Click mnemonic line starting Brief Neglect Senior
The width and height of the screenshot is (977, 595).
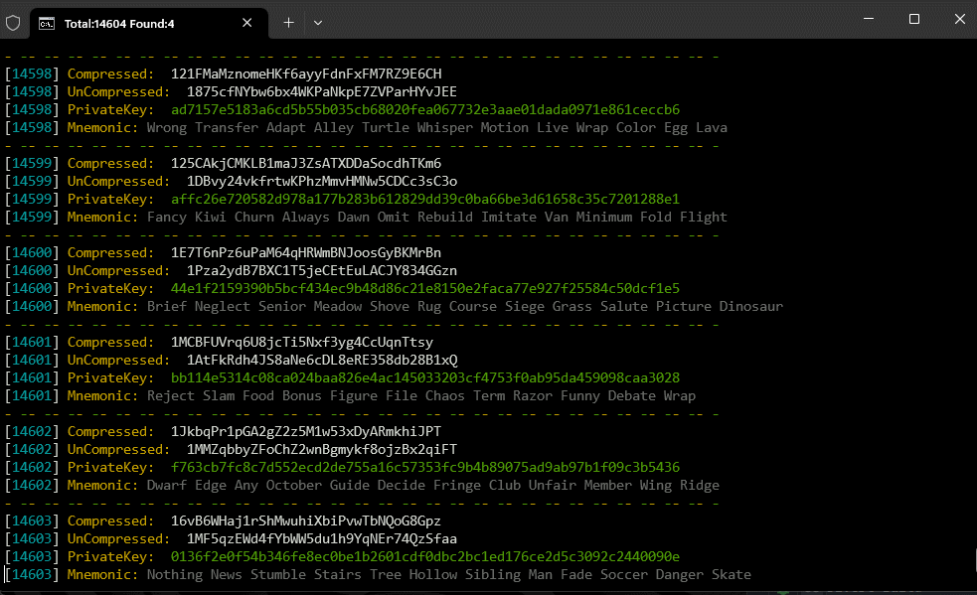click(x=465, y=307)
